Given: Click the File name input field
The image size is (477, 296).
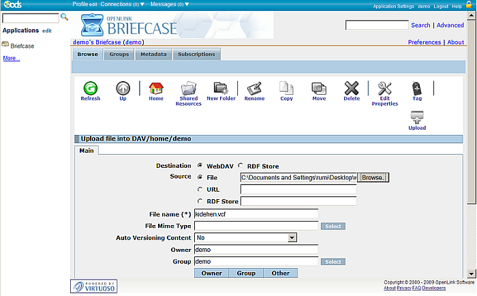Looking at the screenshot, I should (256, 213).
